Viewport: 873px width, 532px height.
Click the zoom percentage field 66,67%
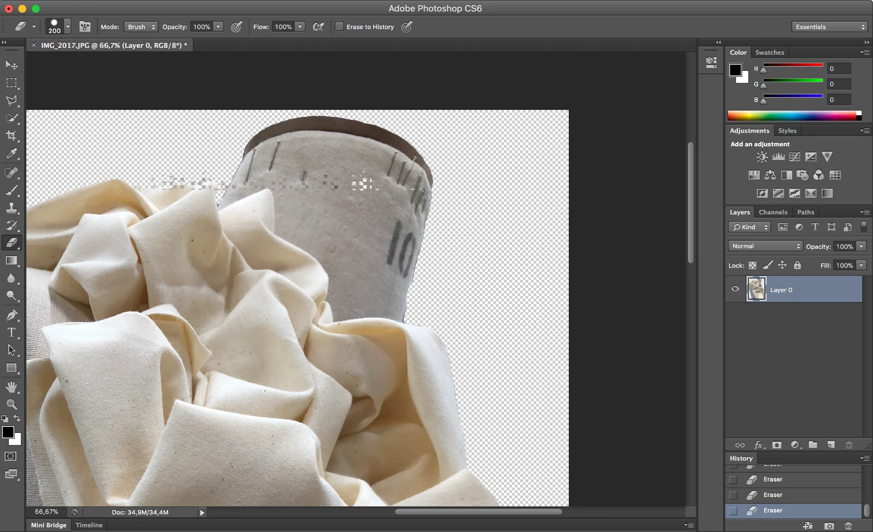click(46, 512)
